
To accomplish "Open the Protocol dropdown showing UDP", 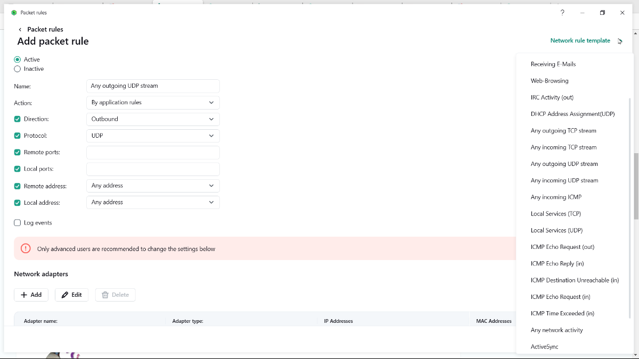I will (x=153, y=136).
